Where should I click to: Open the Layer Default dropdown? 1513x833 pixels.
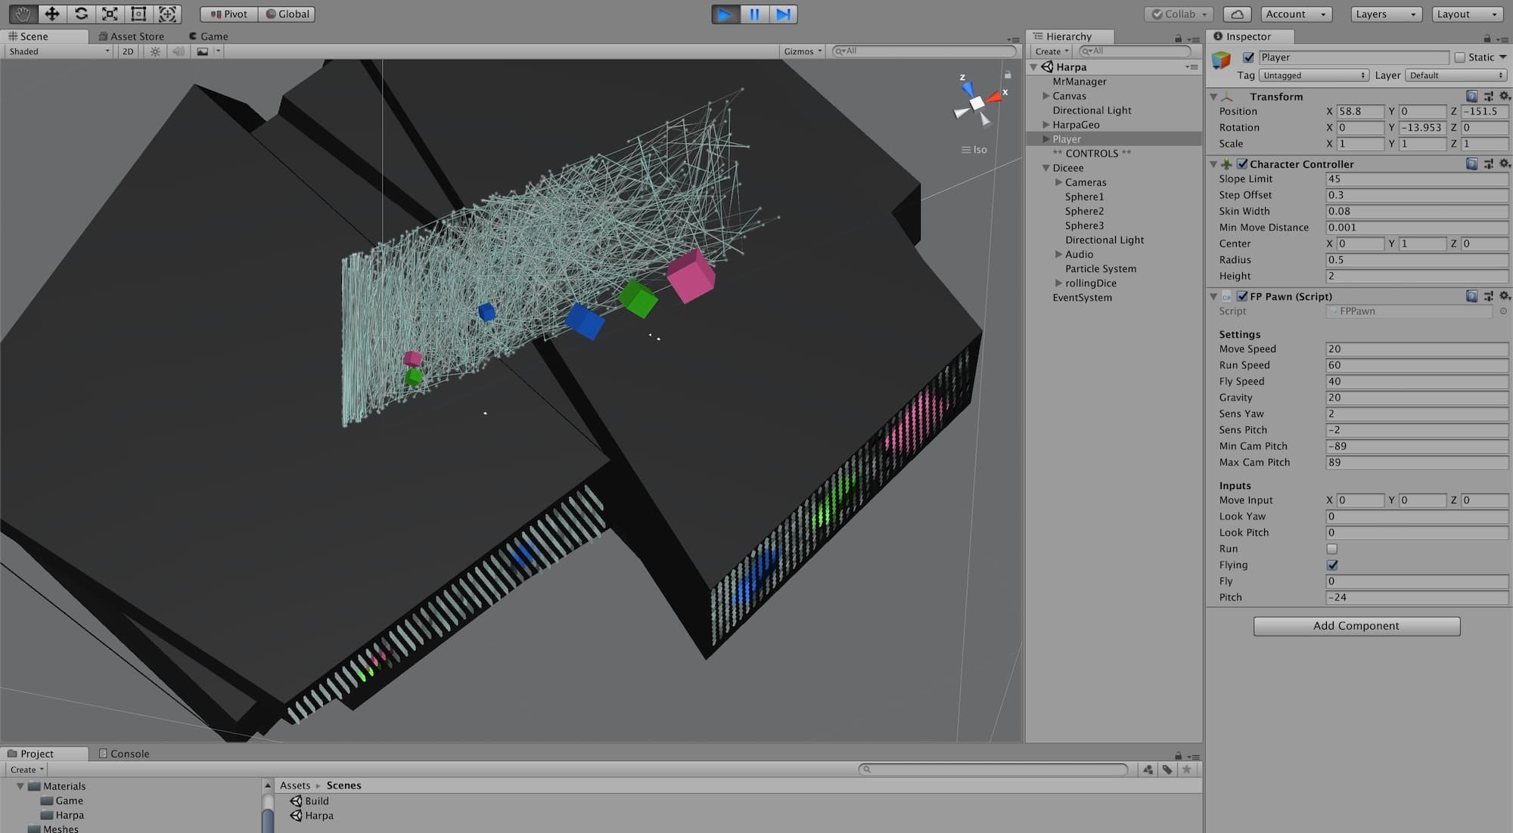[x=1456, y=75]
